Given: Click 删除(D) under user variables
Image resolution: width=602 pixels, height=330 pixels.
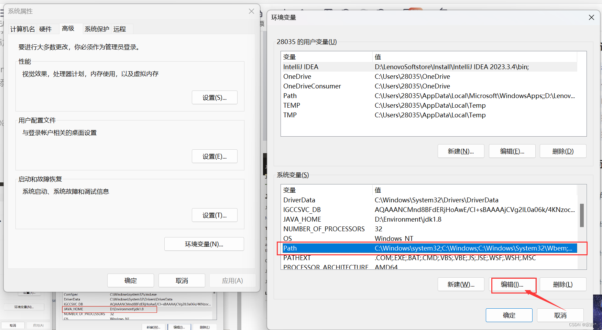Looking at the screenshot, I should click(x=563, y=151).
